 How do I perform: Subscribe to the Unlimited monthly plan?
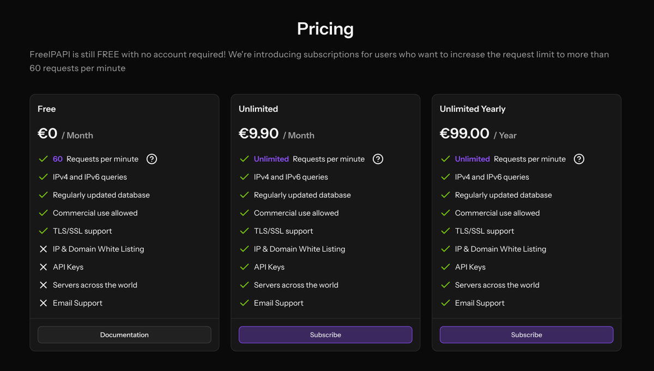pyautogui.click(x=325, y=334)
